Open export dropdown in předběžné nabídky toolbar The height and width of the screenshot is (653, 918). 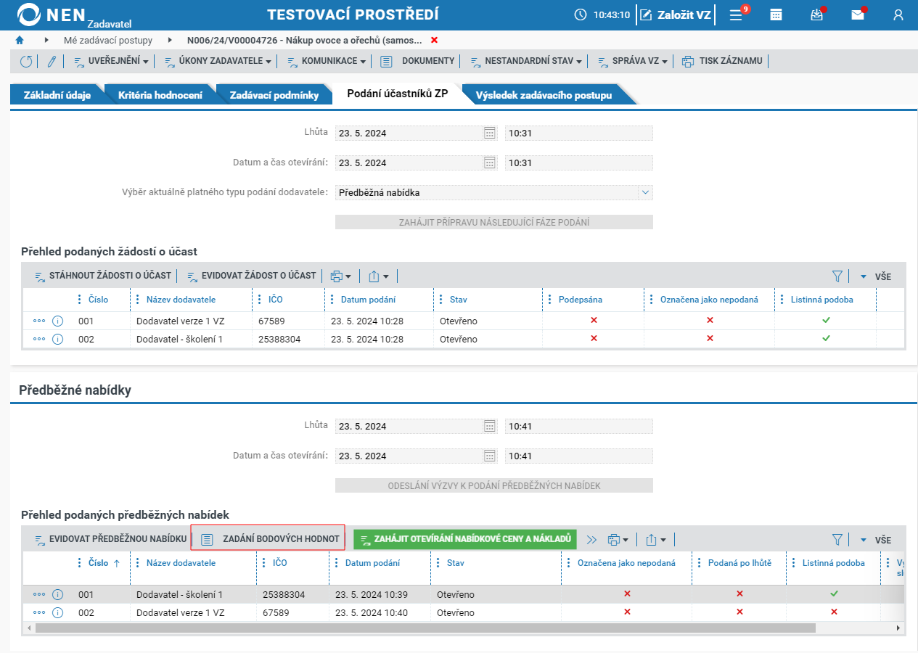[x=656, y=539]
